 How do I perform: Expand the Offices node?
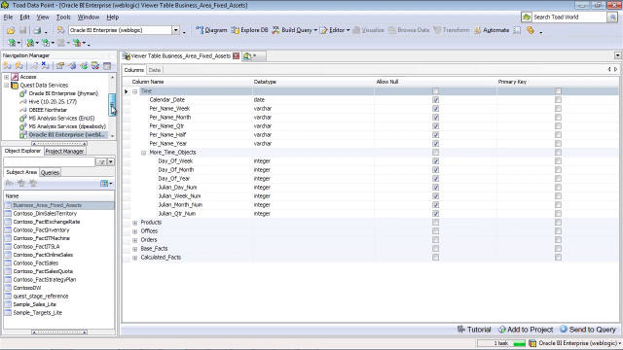tap(134, 231)
